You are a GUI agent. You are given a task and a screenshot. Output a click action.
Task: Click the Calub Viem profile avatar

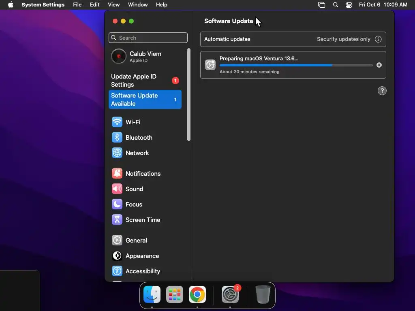click(119, 56)
